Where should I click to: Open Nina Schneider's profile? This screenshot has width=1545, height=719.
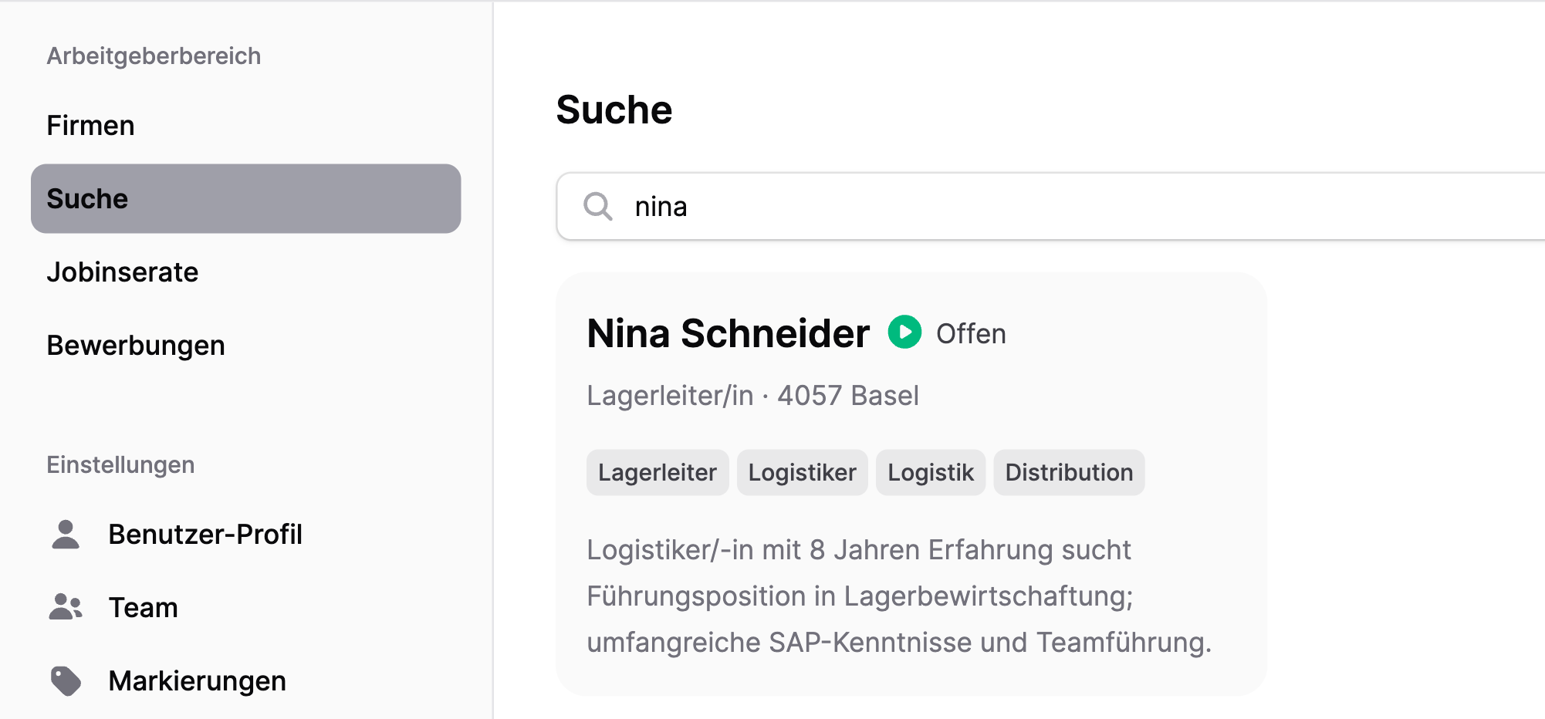pyautogui.click(x=729, y=333)
